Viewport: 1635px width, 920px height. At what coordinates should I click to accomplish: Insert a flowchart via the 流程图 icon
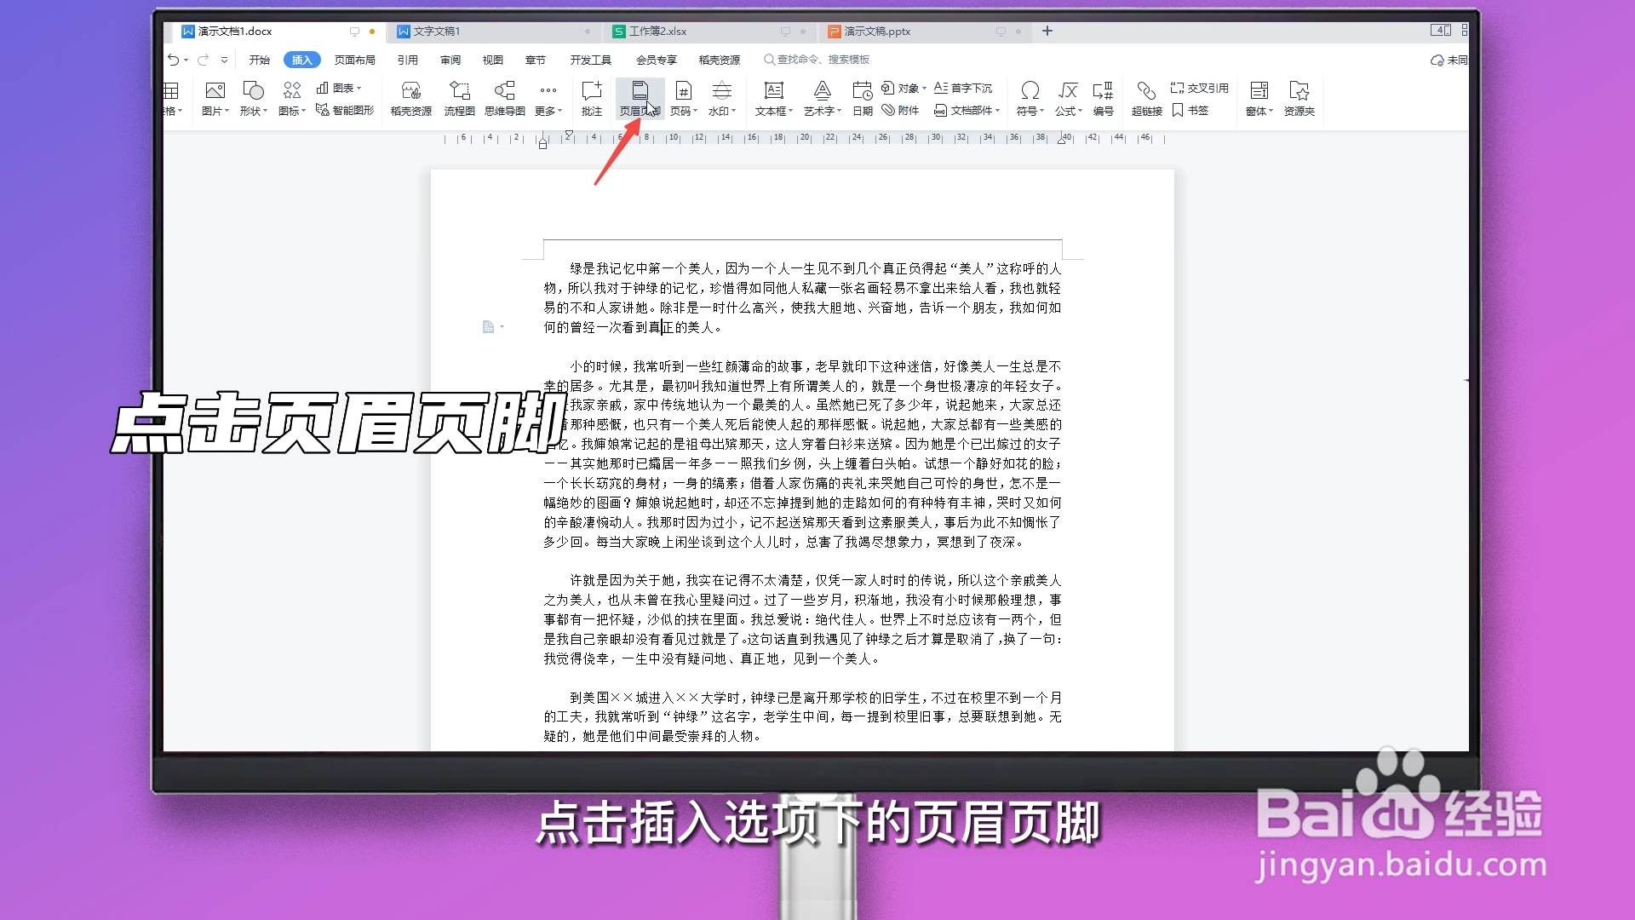(x=459, y=97)
